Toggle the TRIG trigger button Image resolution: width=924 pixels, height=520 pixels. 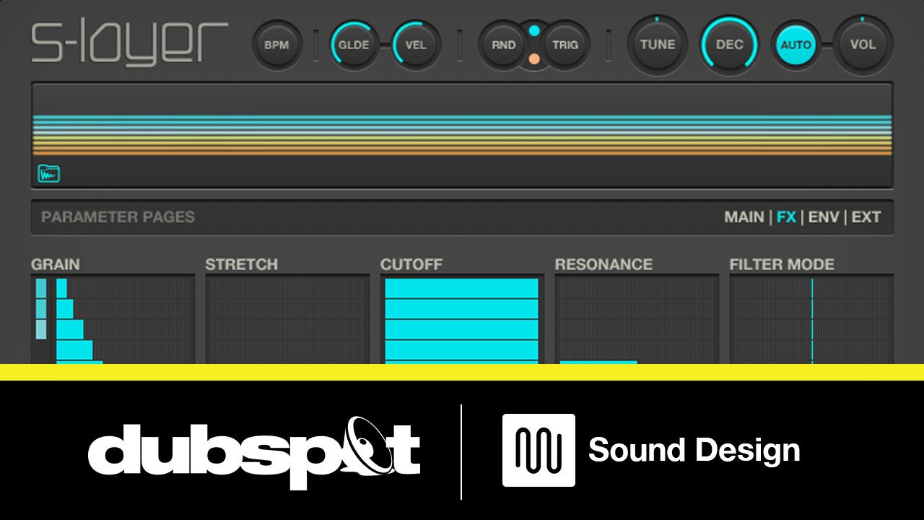coord(565,45)
